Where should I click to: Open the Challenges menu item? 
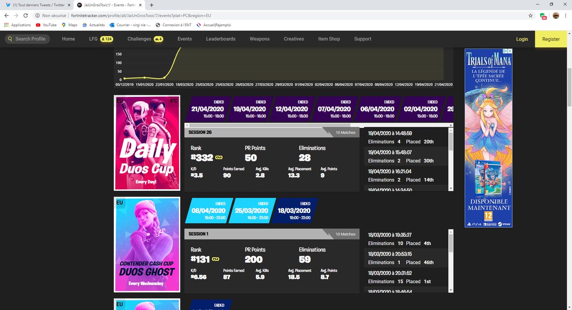(145, 39)
